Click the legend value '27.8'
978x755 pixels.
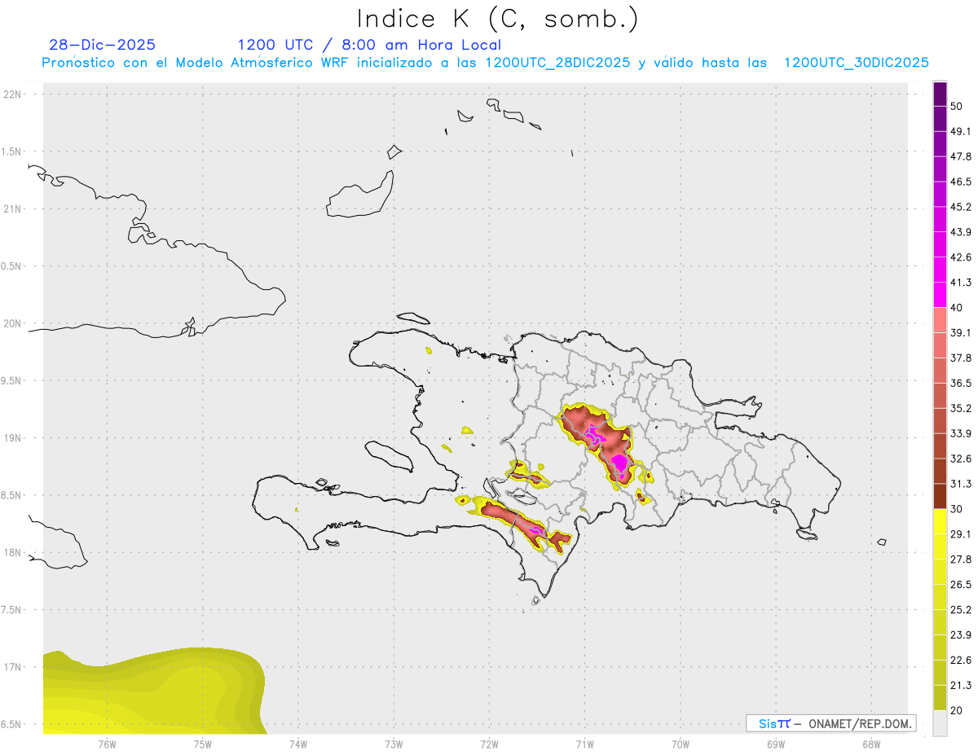coord(961,560)
